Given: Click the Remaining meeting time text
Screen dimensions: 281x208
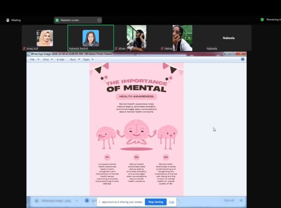Looking at the screenshot, I should pos(274,20).
